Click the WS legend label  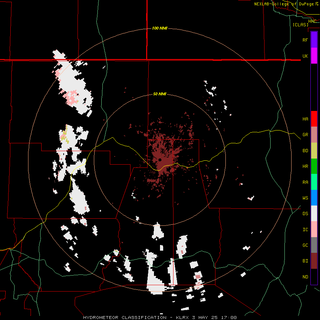click(305, 198)
